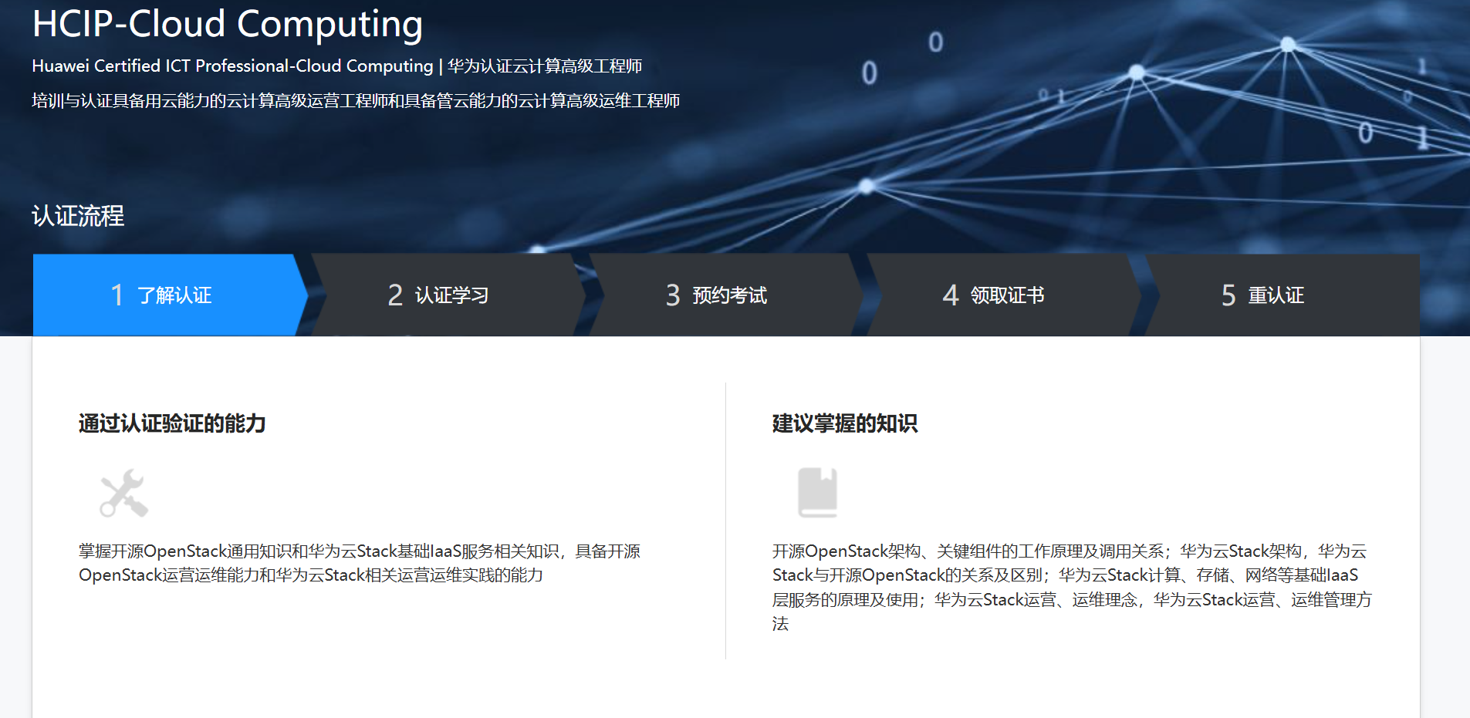Click the HCIP-Cloud Computing title
The height and width of the screenshot is (718, 1470).
(228, 23)
